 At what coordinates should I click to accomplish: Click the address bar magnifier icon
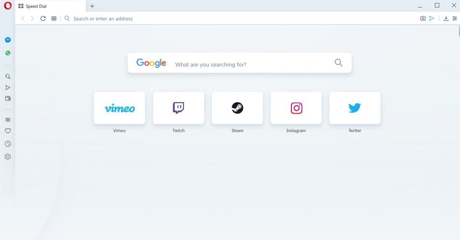67,18
